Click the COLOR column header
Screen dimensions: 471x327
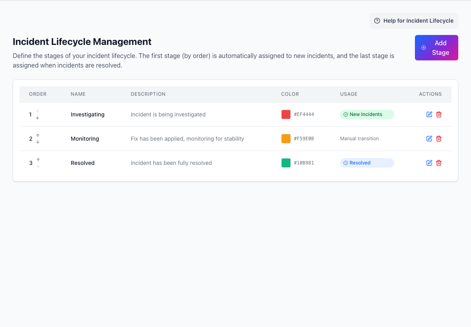290,94
